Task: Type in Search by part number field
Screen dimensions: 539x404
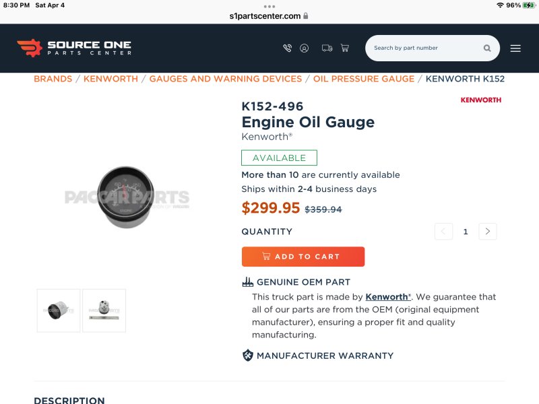Action: (424, 48)
